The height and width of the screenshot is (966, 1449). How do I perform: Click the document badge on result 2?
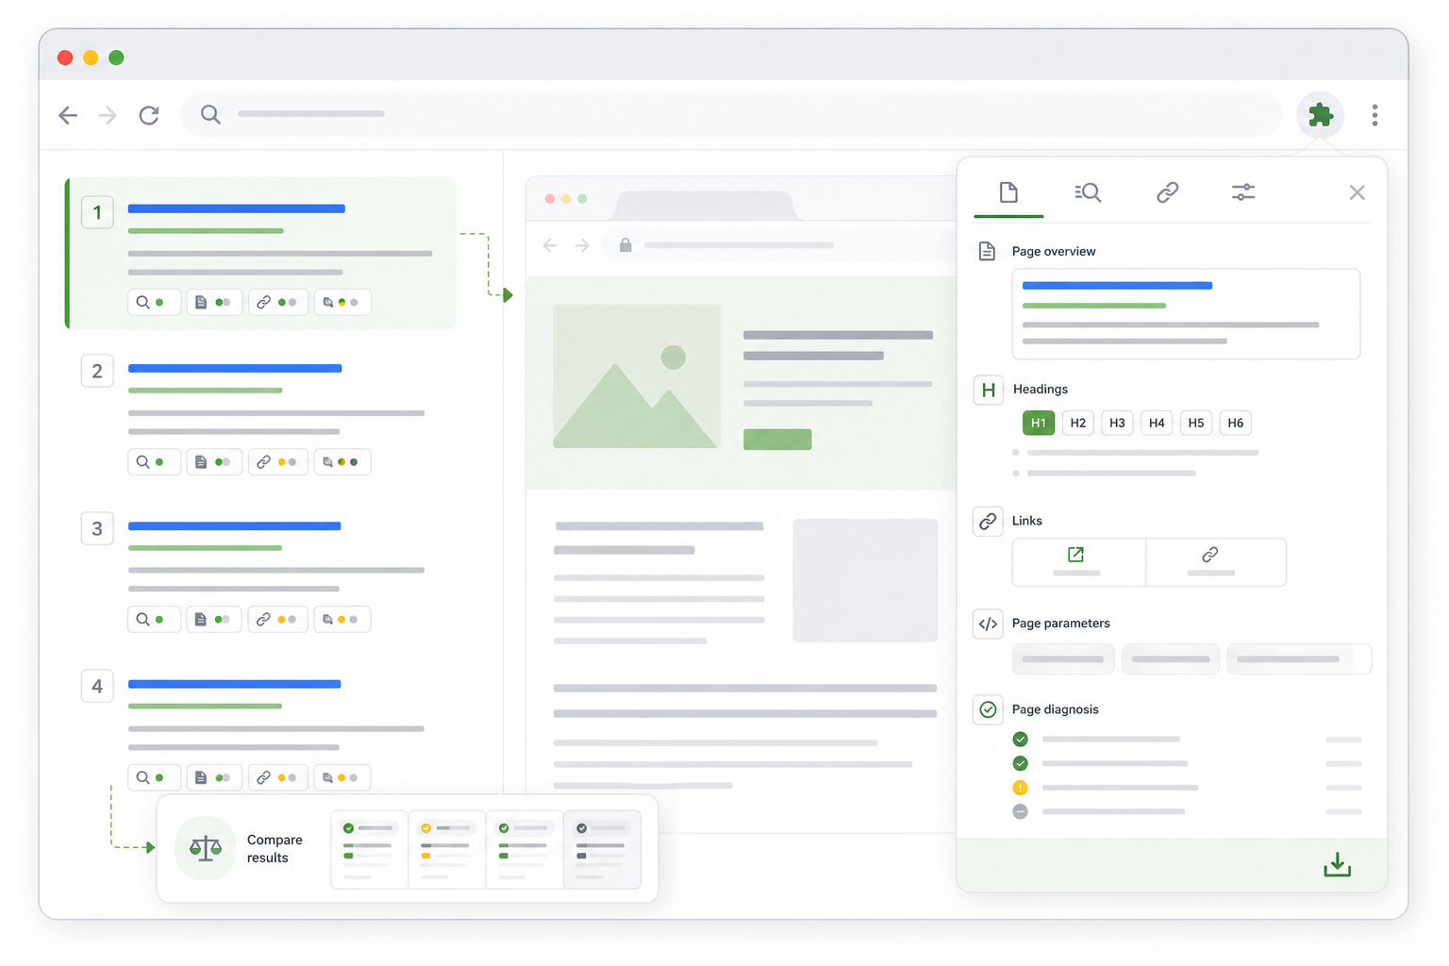tap(214, 462)
